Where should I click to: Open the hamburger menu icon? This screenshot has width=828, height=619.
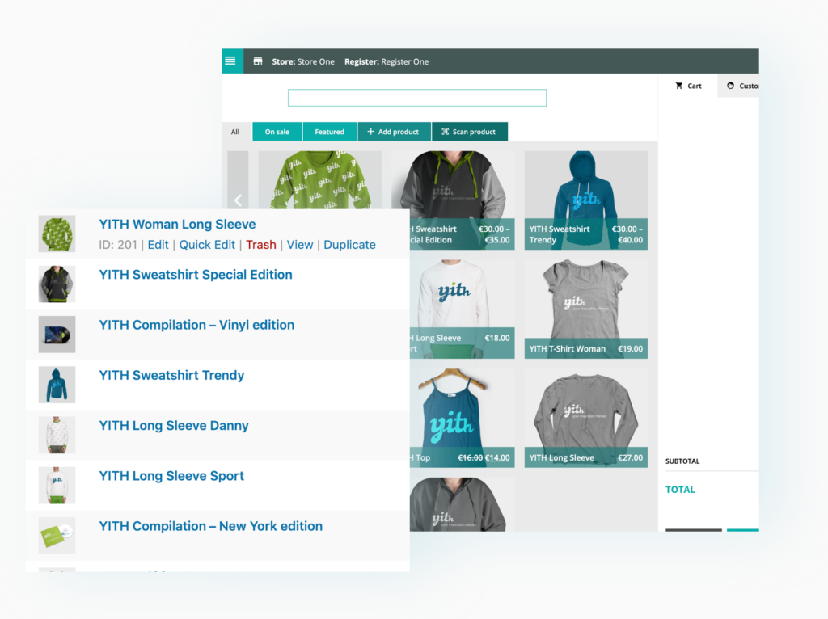230,61
